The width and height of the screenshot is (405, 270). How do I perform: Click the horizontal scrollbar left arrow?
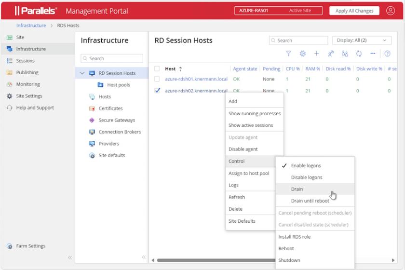[153, 260]
